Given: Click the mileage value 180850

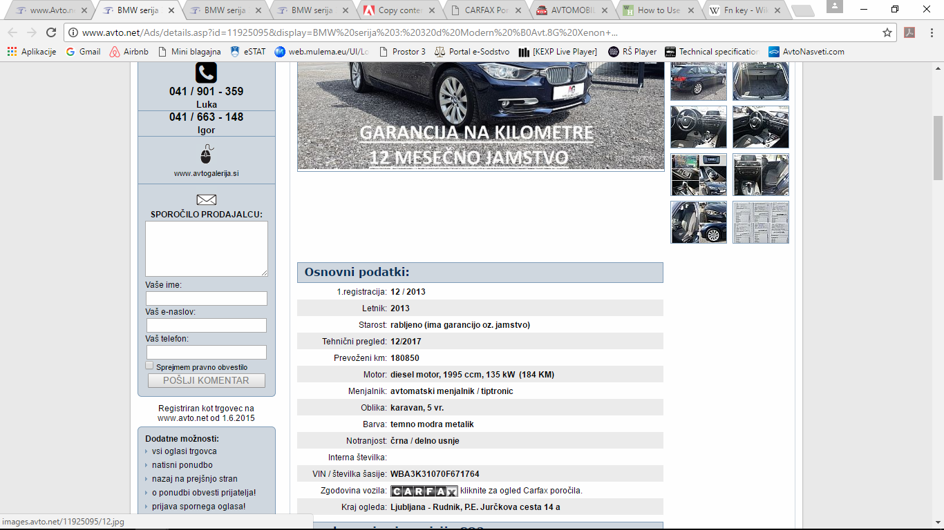Looking at the screenshot, I should [x=405, y=358].
